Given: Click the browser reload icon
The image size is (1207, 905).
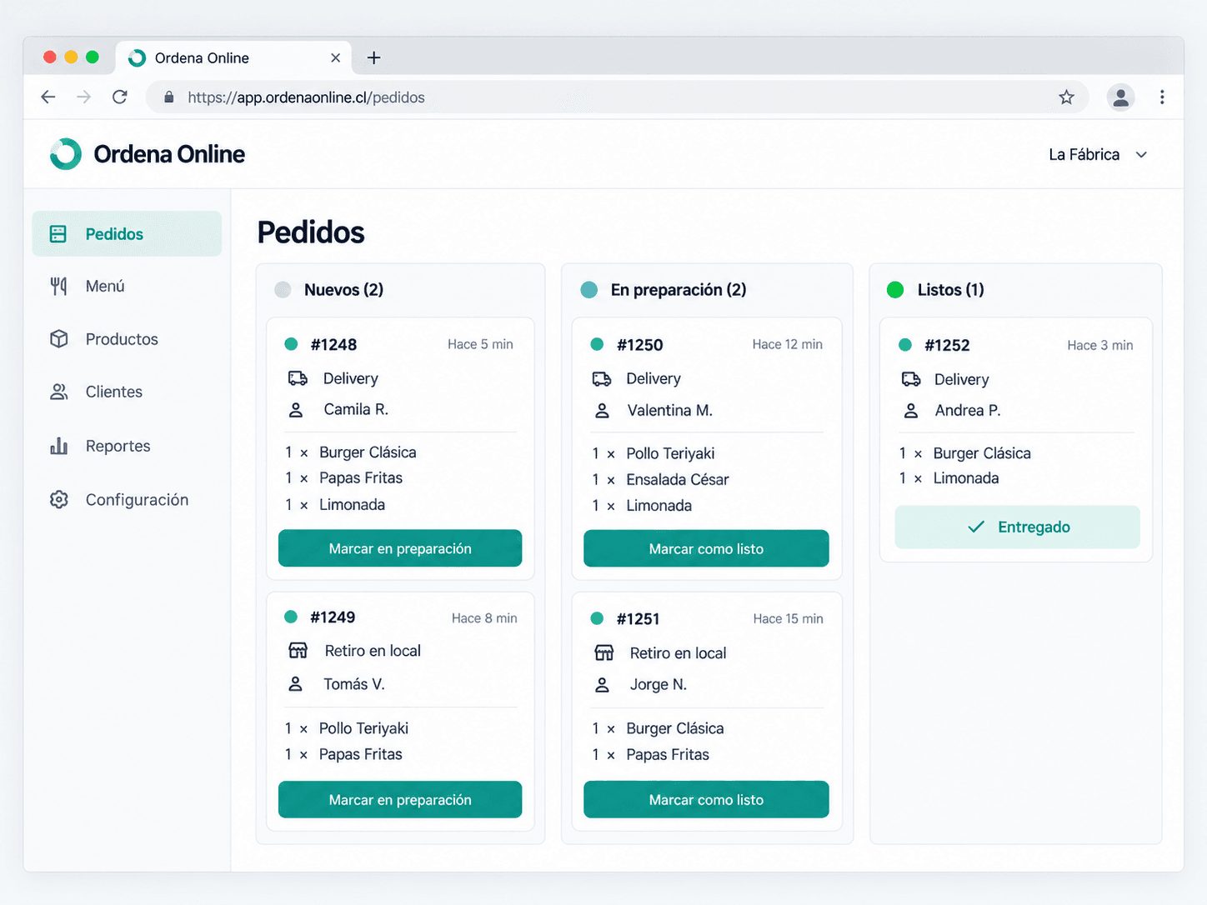Looking at the screenshot, I should tap(120, 97).
